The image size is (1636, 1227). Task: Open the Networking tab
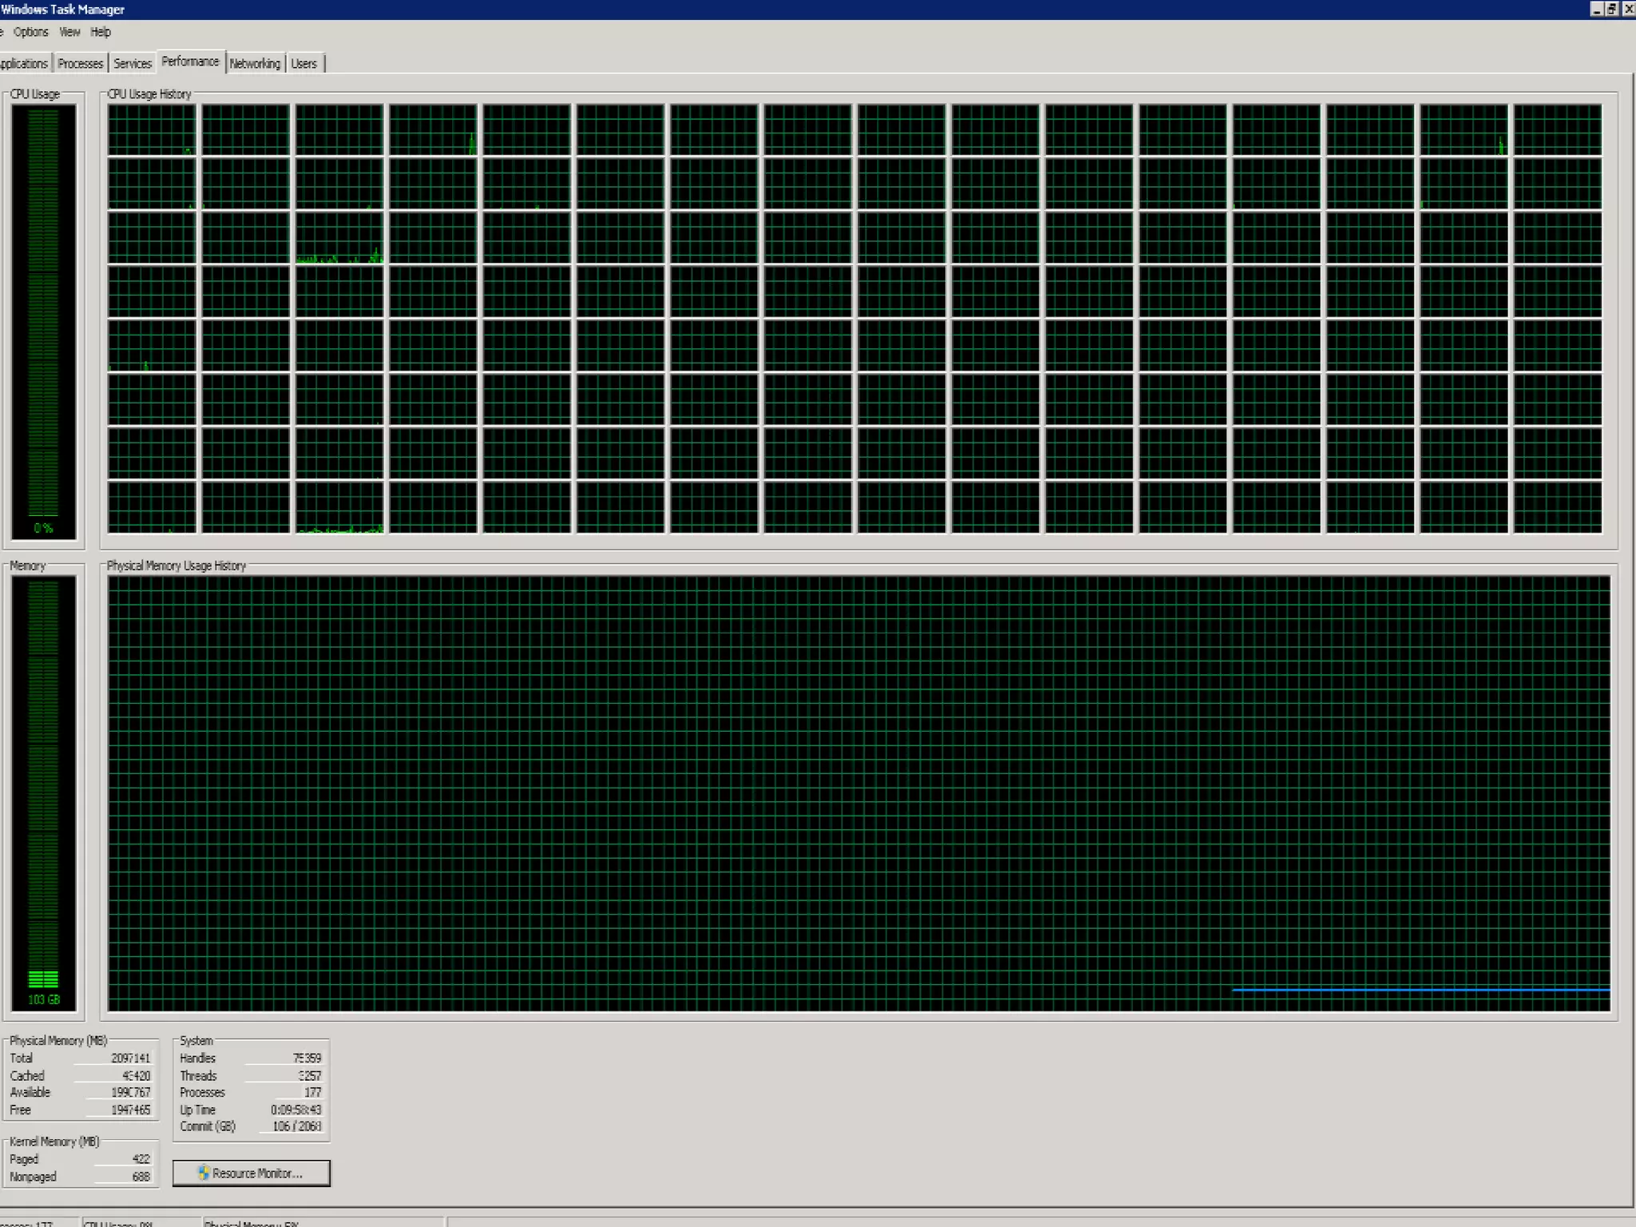[x=255, y=64]
